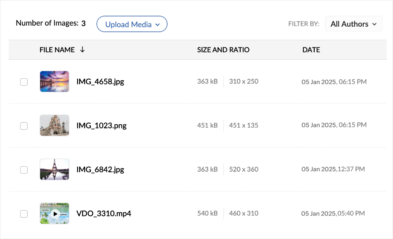Click the sort arrow beside FILE NAME
This screenshot has width=393, height=239.
point(82,50)
